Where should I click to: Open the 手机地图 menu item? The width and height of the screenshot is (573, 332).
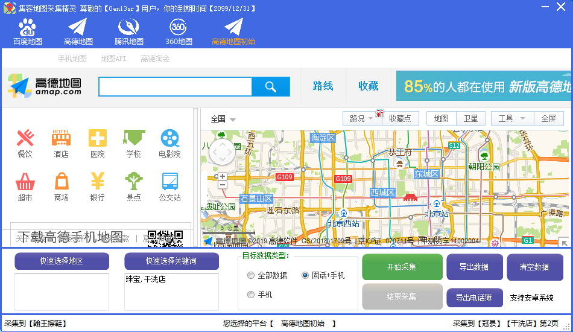(x=72, y=59)
